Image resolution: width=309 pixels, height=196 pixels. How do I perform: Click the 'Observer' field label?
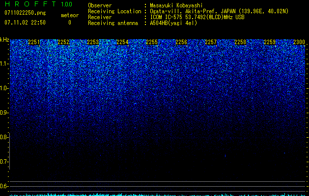click(100, 5)
